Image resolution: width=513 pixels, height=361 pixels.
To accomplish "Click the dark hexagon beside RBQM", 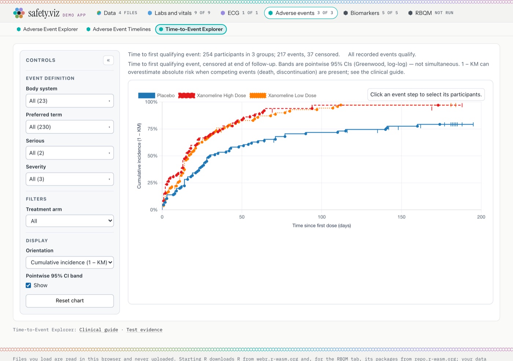I will click(410, 13).
